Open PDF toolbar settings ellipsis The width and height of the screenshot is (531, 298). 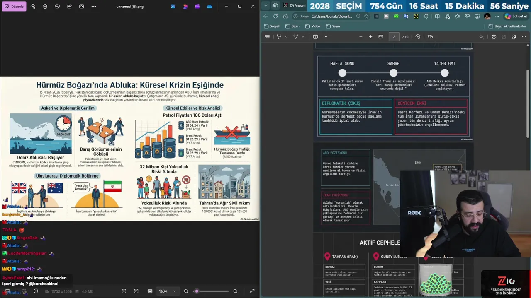[x=524, y=37]
